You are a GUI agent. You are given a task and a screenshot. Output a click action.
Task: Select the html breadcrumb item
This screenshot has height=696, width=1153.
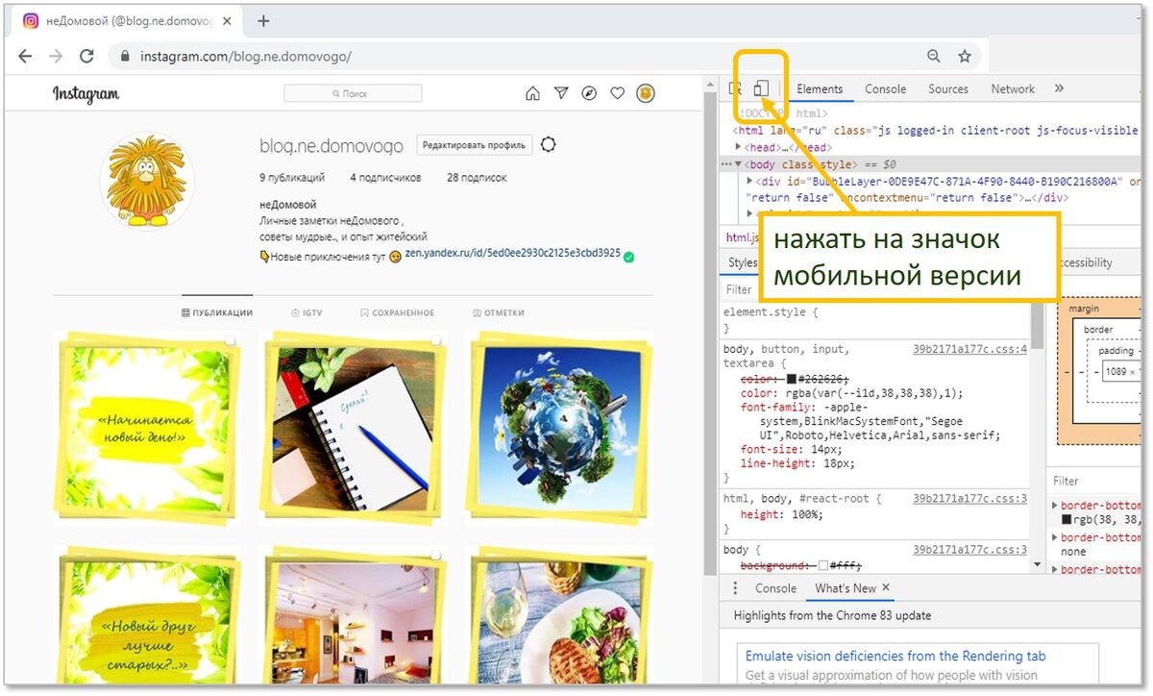(743, 237)
